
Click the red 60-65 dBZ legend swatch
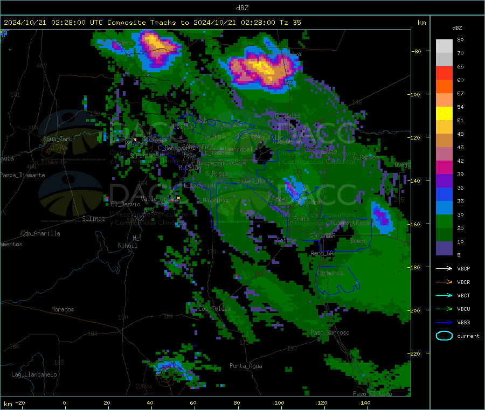[444, 73]
